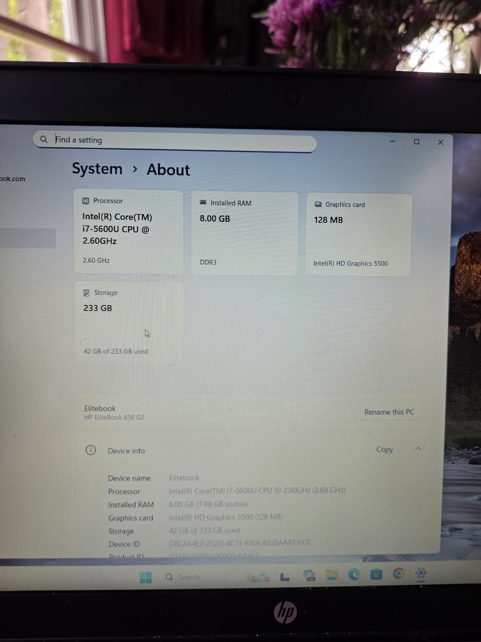
Task: Open the Microsoft 365 taskbar icon
Action: point(309,576)
